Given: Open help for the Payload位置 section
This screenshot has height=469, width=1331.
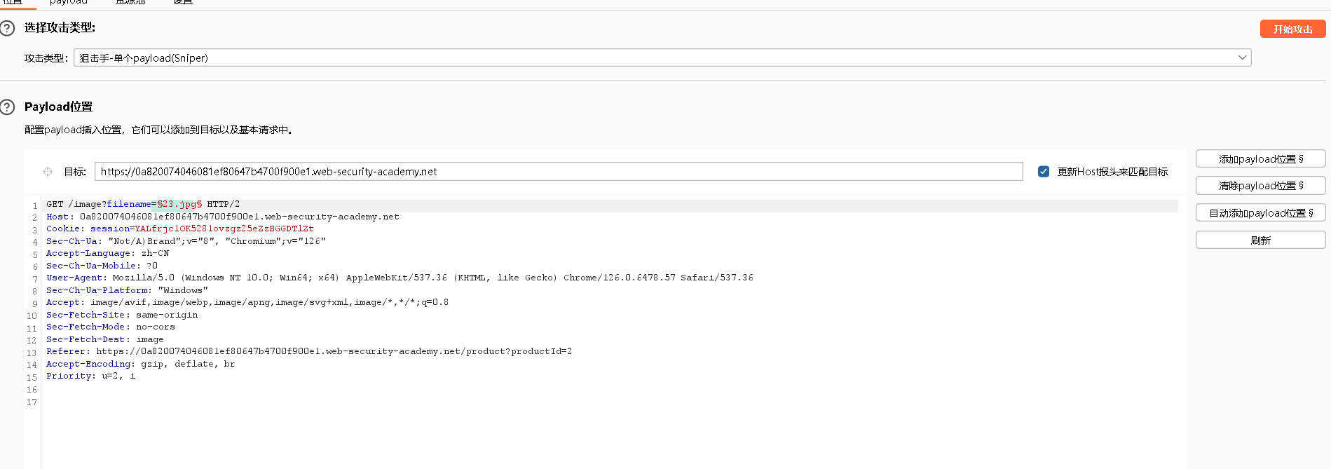Looking at the screenshot, I should pos(7,107).
